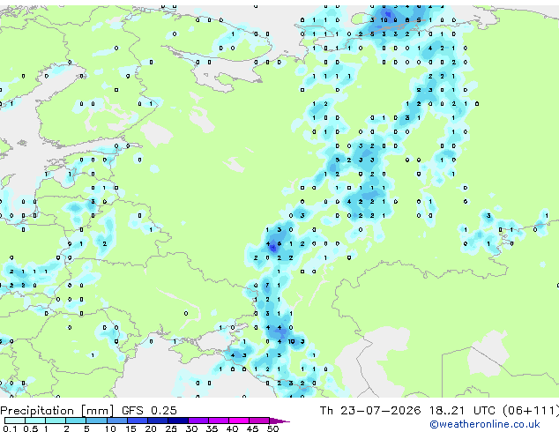
Task: Select the 1–2 mm legend color box
Action: [x=56, y=421]
